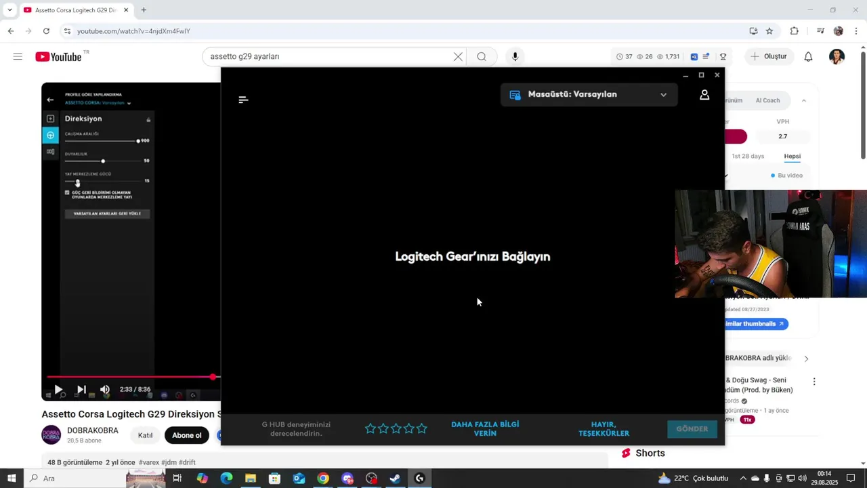
Task: Click the YouTube search magnifier button
Action: click(482, 56)
